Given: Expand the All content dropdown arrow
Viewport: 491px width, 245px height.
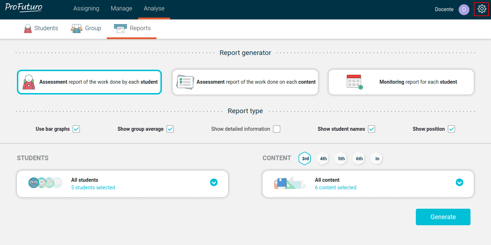Looking at the screenshot, I should (459, 182).
